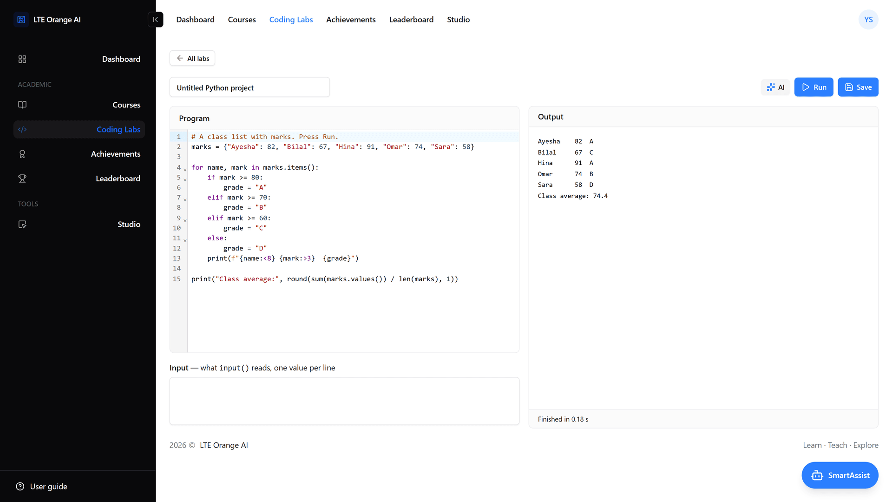Open the User guide link
The image size is (892, 502).
pos(48,486)
